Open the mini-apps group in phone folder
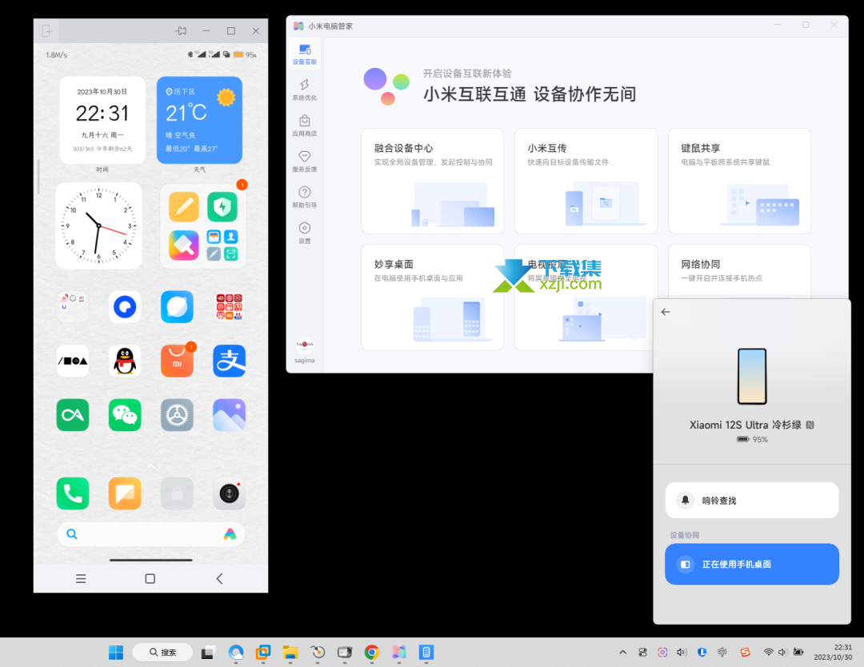The image size is (864, 667). pyautogui.click(x=222, y=245)
